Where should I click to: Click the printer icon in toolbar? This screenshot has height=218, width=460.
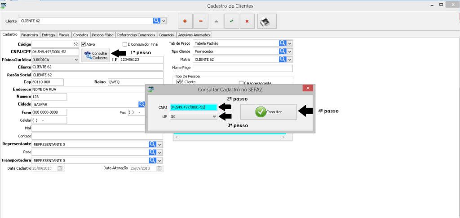click(x=266, y=21)
